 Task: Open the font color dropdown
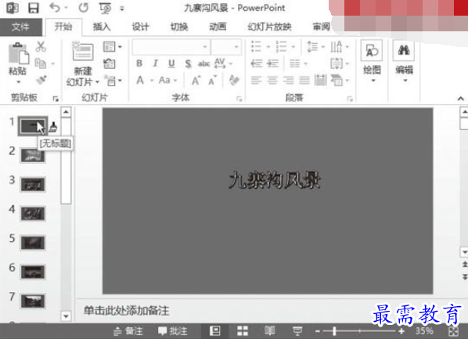(152, 81)
